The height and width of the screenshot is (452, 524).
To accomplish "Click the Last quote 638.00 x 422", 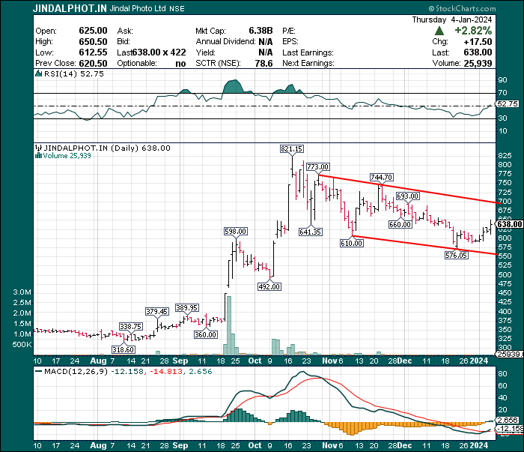I will pos(159,52).
